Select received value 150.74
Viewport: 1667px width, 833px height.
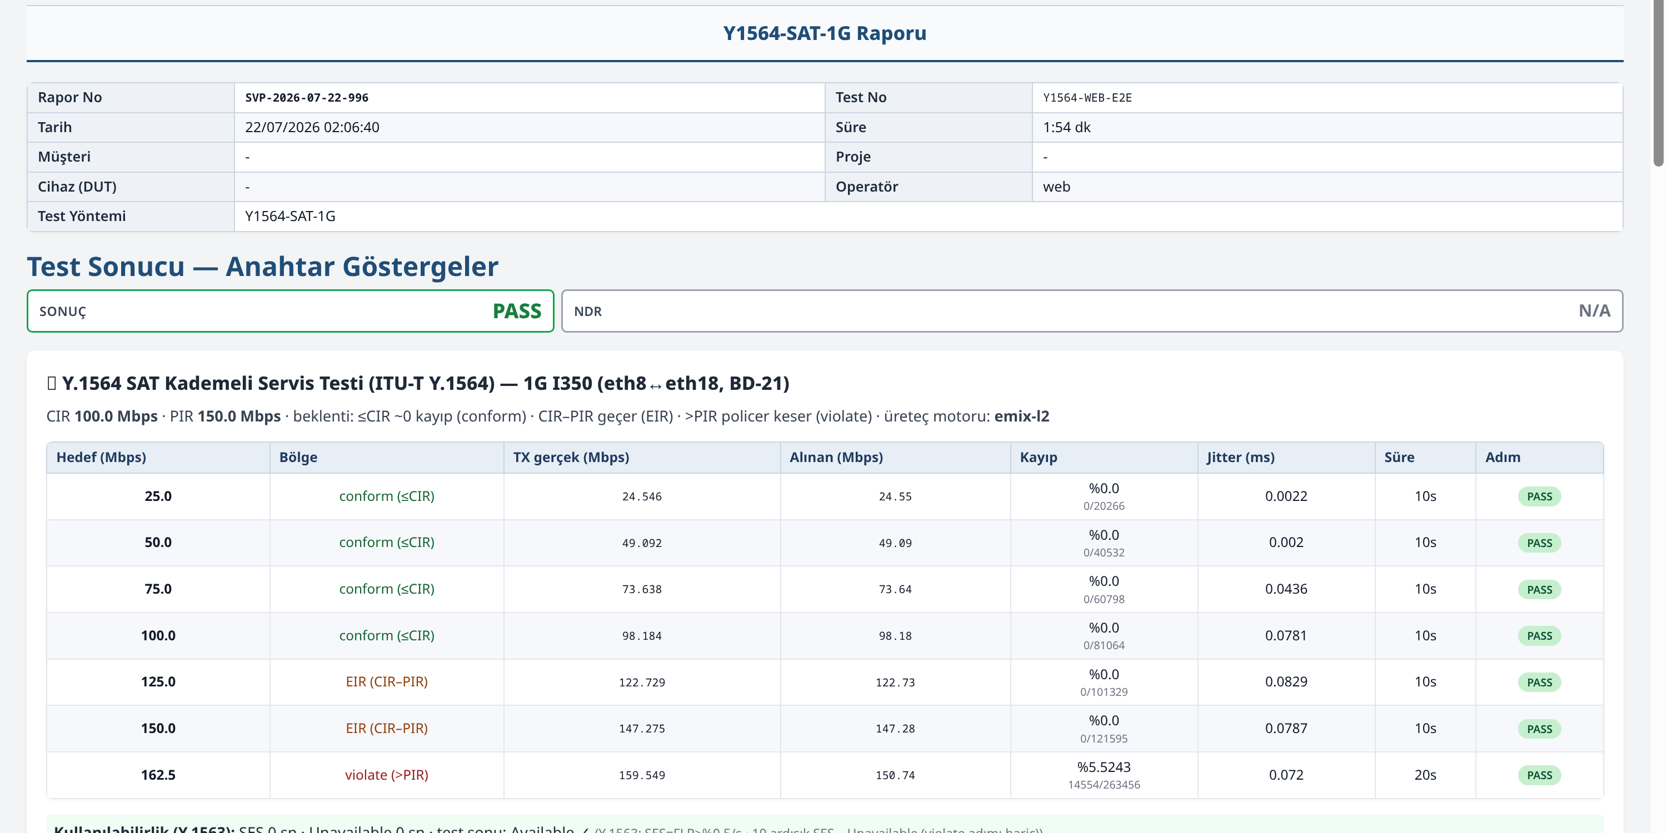click(895, 775)
